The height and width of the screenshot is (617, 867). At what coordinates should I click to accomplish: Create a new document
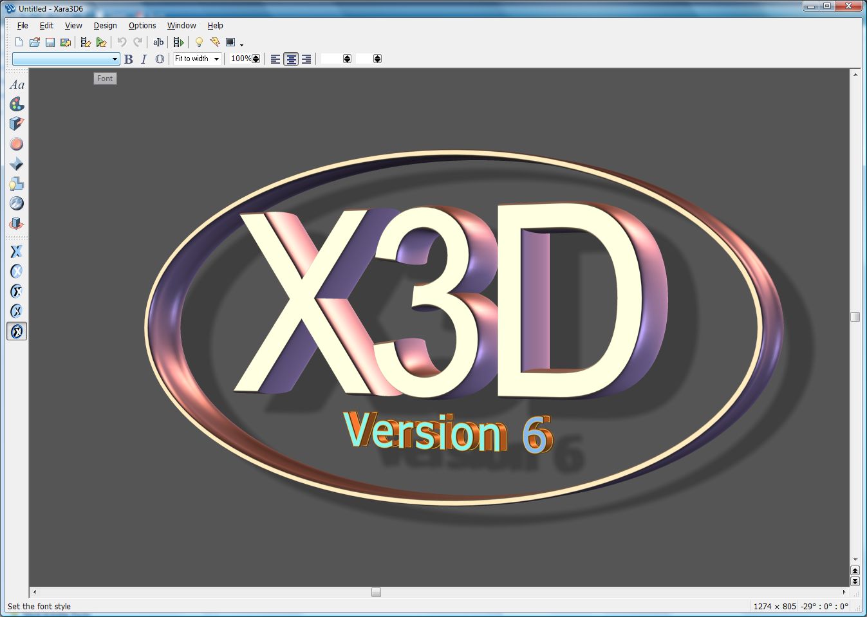pos(19,42)
